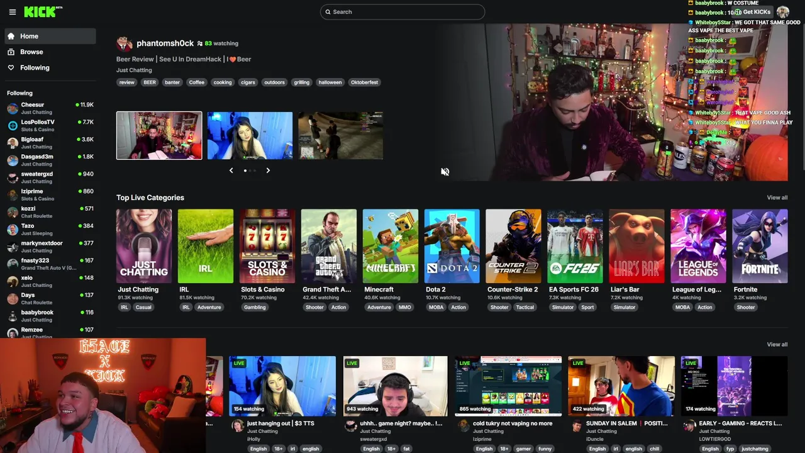The image size is (805, 453).
Task: Open the Minecraft category cover
Action: point(391,246)
